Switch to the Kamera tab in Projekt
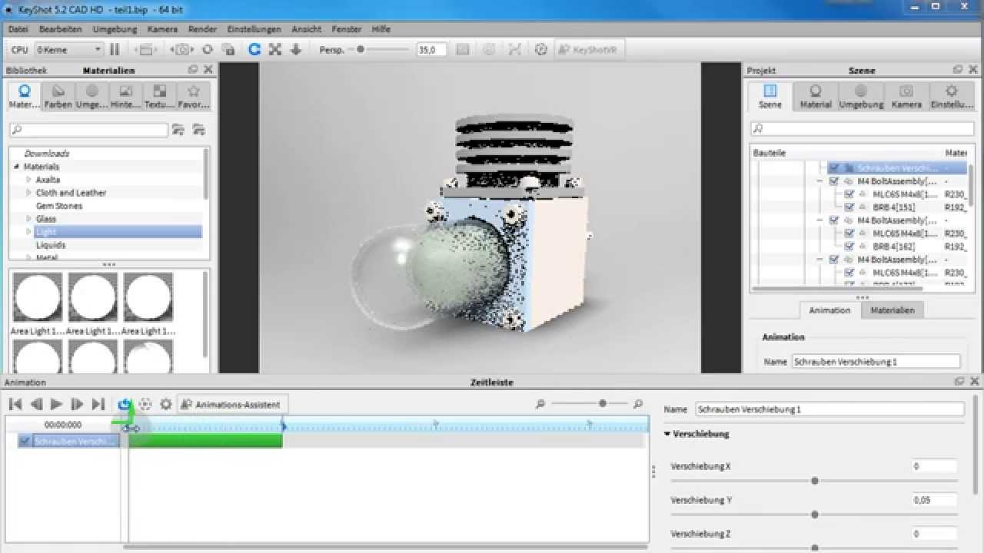This screenshot has height=553, width=984. pos(906,96)
